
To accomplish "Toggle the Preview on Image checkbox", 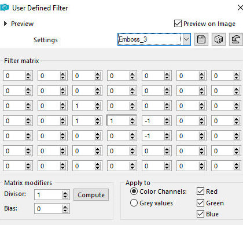I will pyautogui.click(x=178, y=24).
